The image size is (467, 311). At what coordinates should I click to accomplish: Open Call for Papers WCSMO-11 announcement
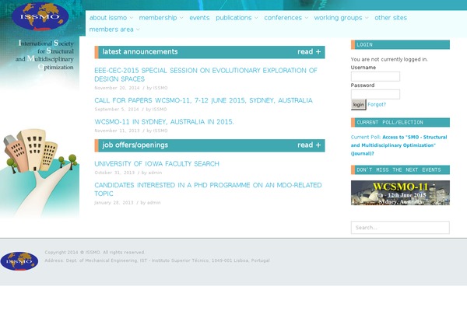pyautogui.click(x=203, y=100)
